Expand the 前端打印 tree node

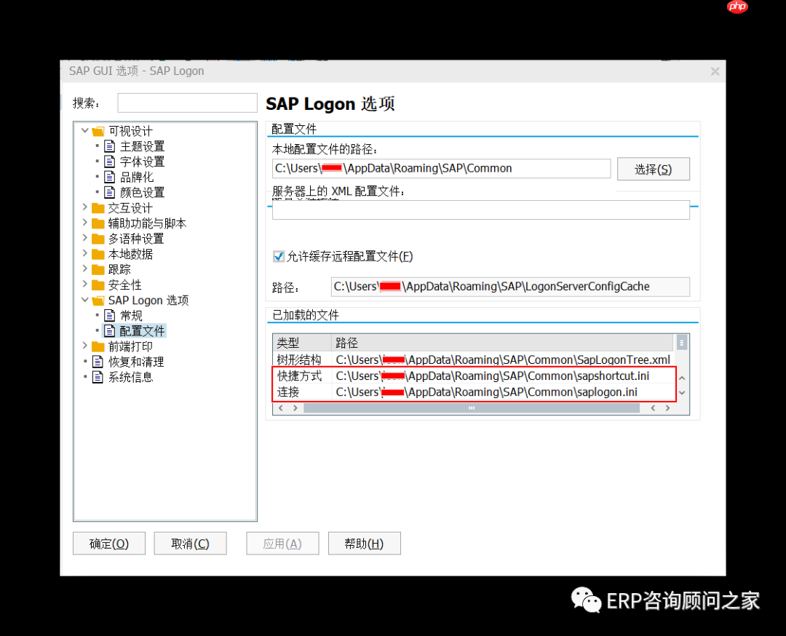(84, 346)
